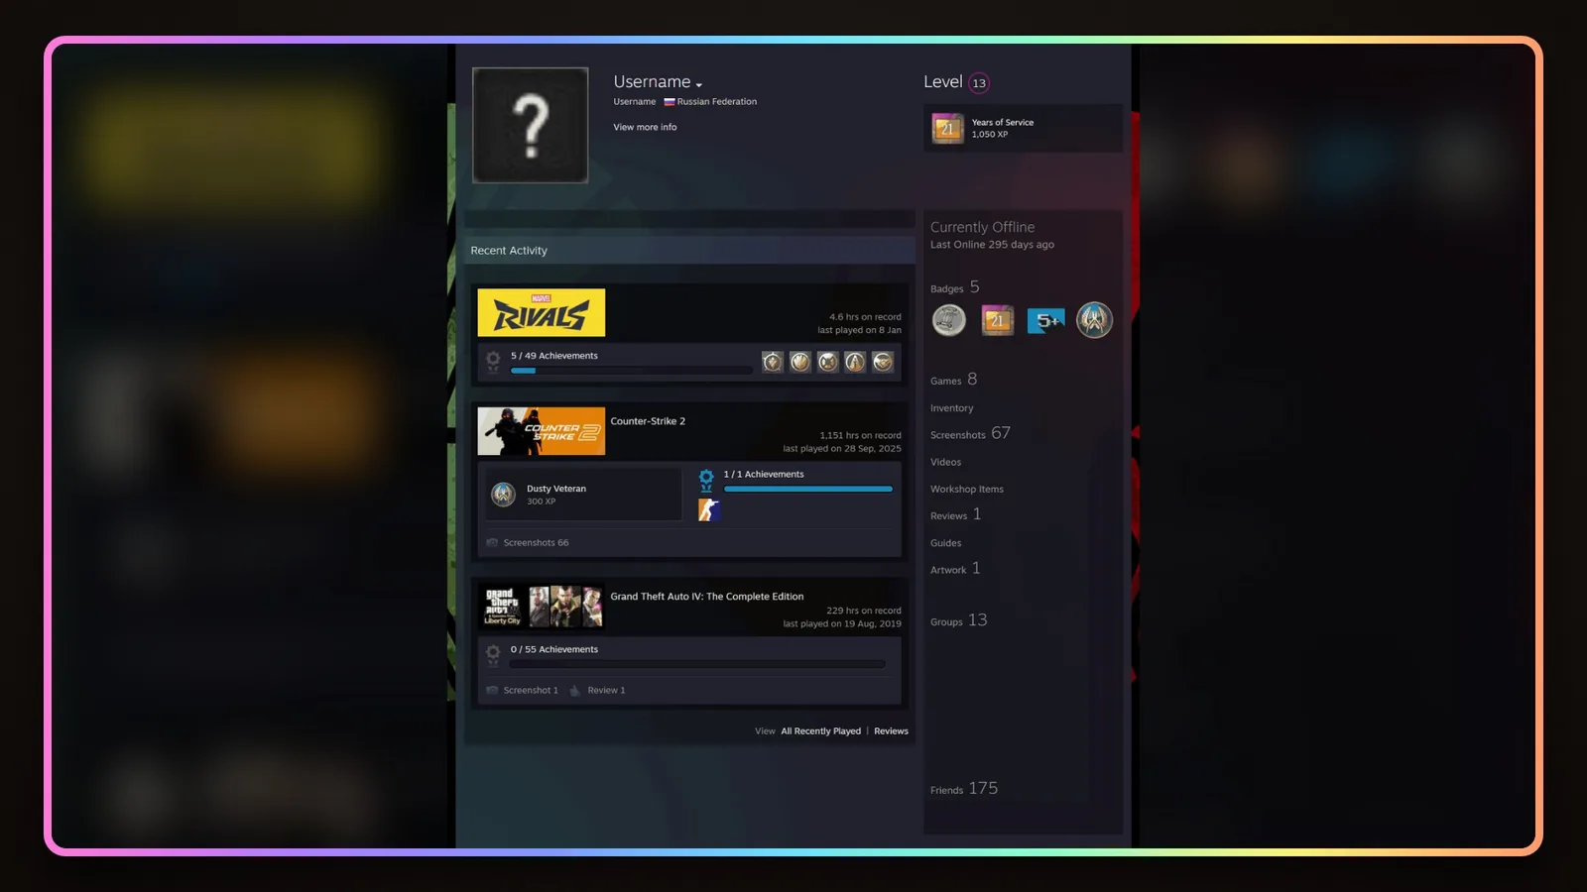Open Screenshot 1 under GTA IV
The image size is (1587, 892).
(531, 691)
